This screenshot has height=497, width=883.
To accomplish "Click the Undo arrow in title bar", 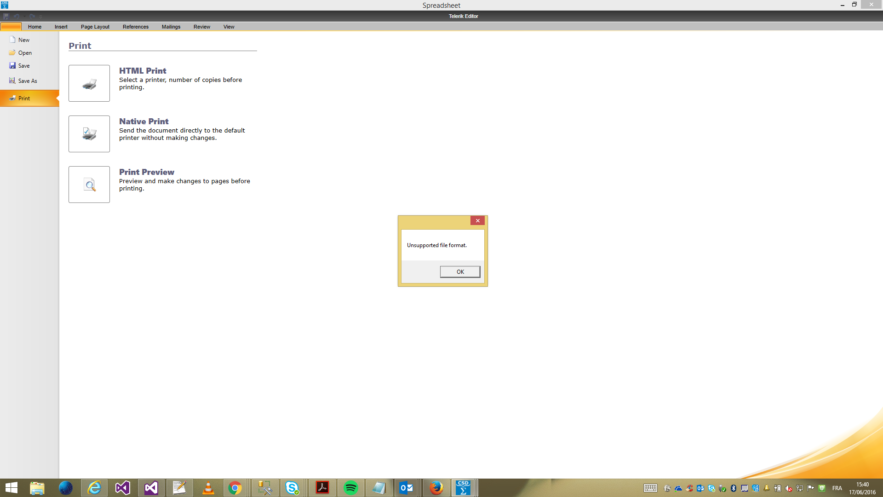I will click(x=17, y=17).
